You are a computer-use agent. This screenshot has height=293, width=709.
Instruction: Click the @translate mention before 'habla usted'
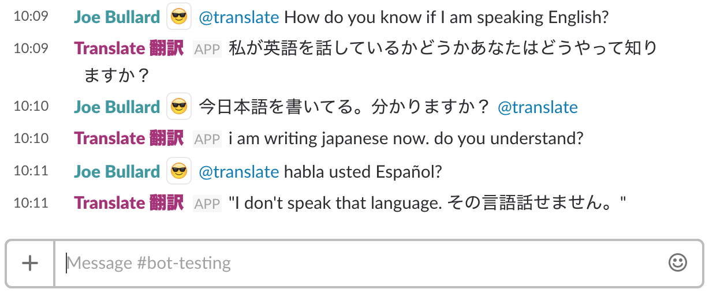pos(238,171)
